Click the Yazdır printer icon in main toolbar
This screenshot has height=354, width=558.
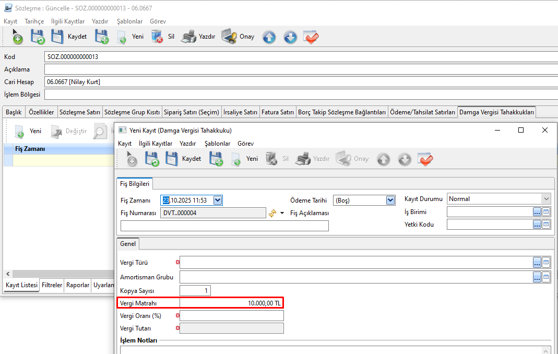(188, 37)
